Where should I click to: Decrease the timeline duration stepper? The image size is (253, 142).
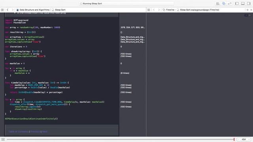239,139
